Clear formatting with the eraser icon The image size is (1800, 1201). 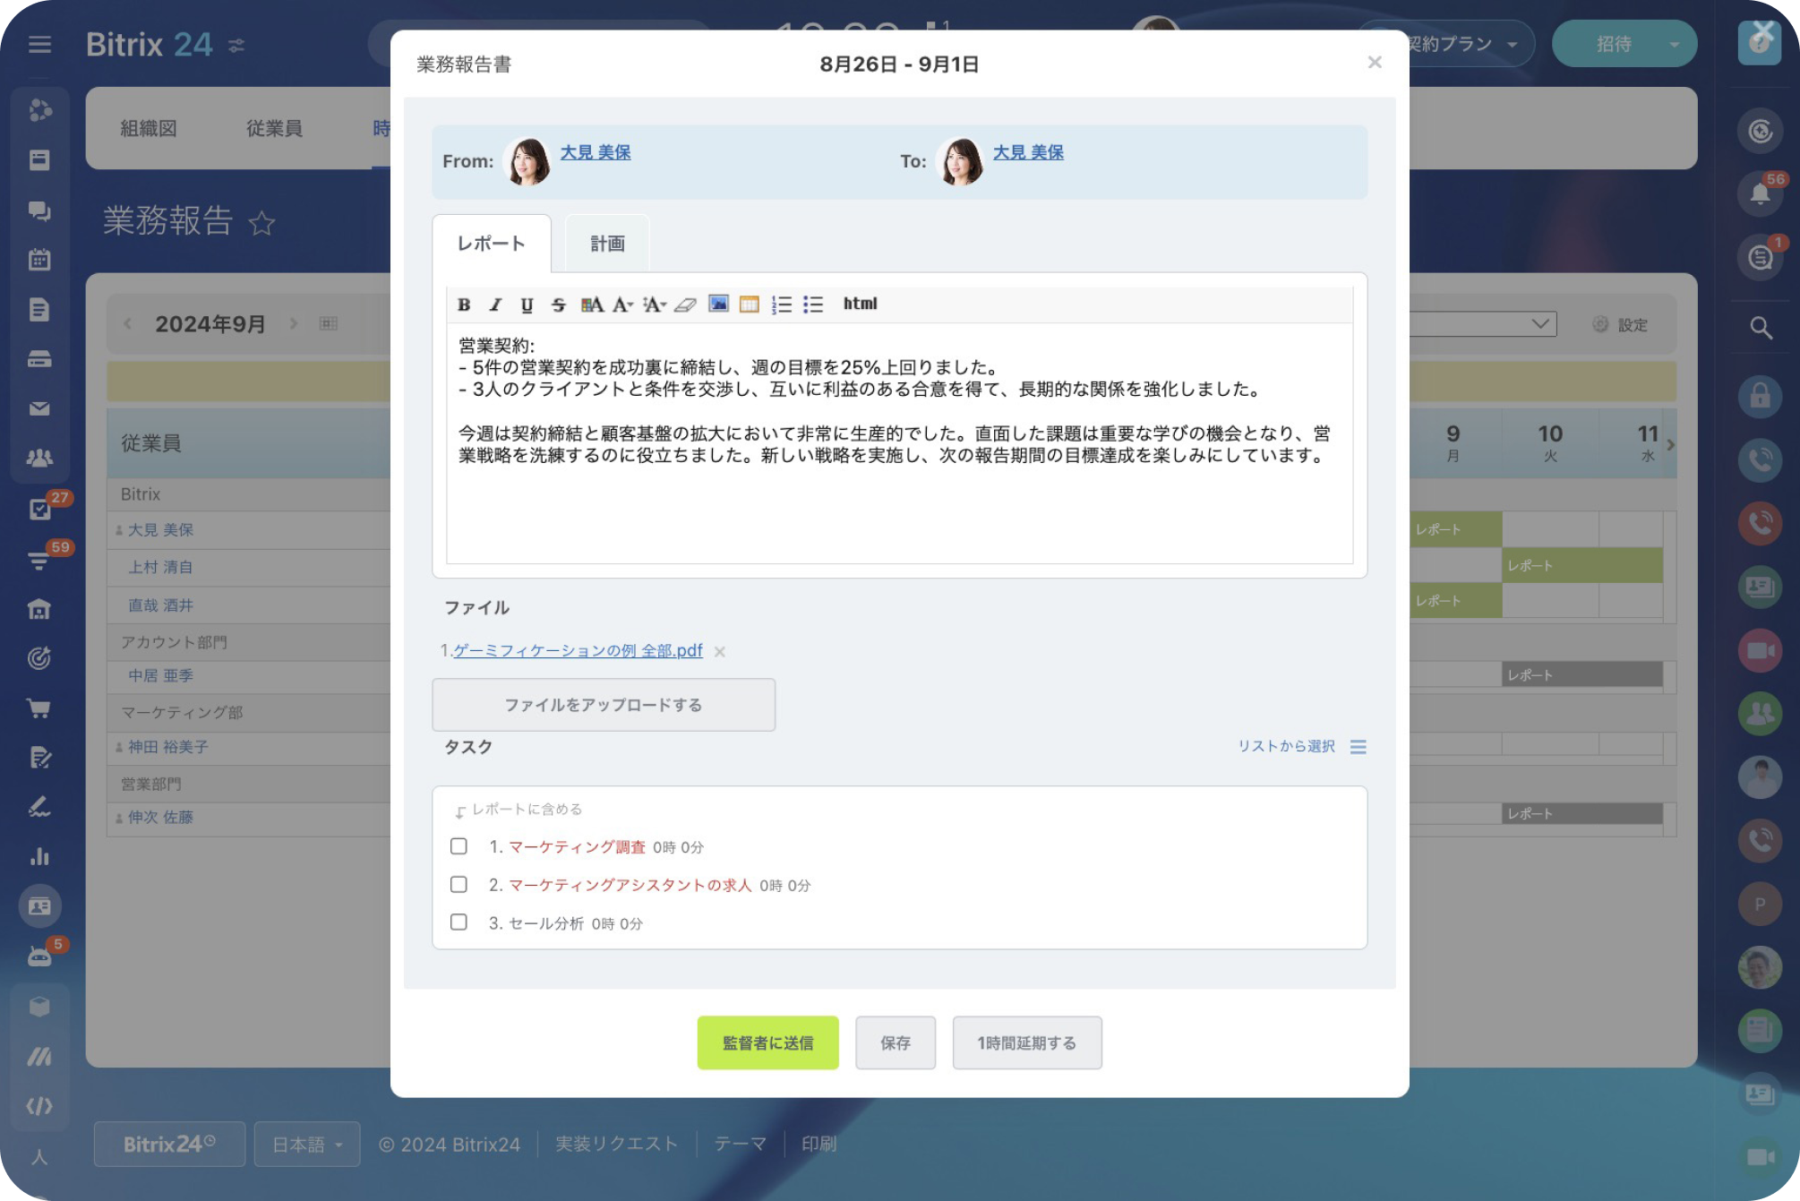(683, 305)
